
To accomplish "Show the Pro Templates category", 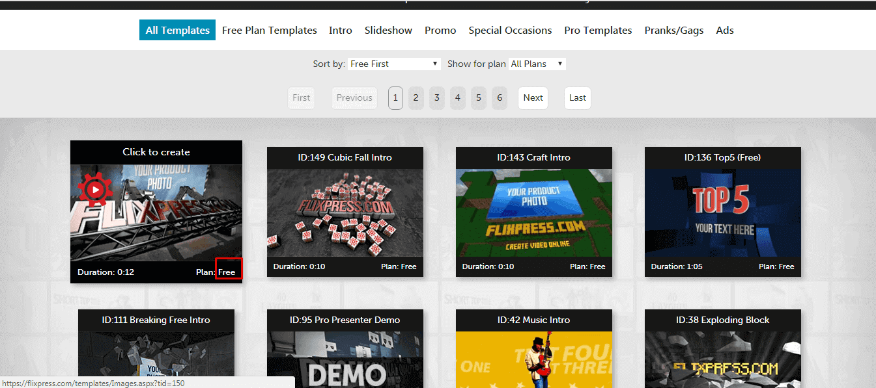I will click(x=598, y=30).
